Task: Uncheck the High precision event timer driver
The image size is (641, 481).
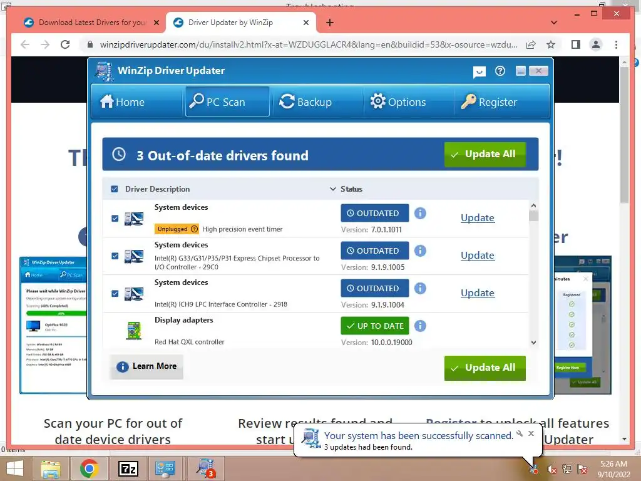Action: [115, 219]
